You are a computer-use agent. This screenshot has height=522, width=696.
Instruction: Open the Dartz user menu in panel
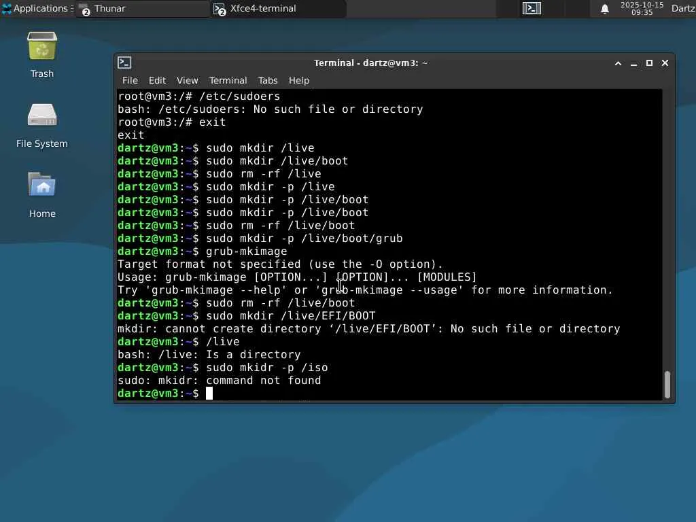coord(683,8)
